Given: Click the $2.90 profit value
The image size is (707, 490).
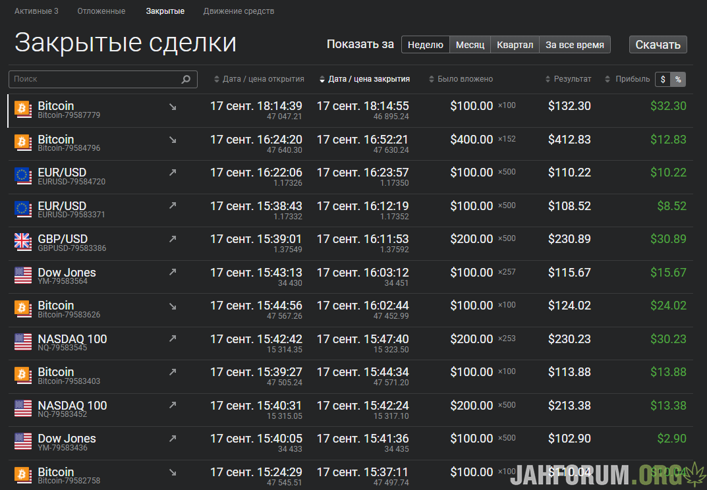Looking at the screenshot, I should 672,439.
